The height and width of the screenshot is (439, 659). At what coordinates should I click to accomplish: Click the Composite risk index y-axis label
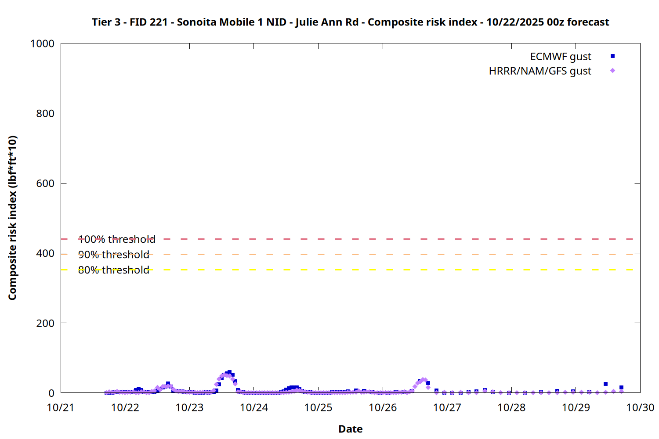click(x=12, y=218)
